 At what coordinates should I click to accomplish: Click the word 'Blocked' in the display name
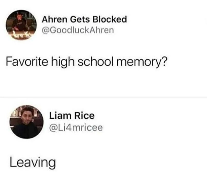coord(110,19)
